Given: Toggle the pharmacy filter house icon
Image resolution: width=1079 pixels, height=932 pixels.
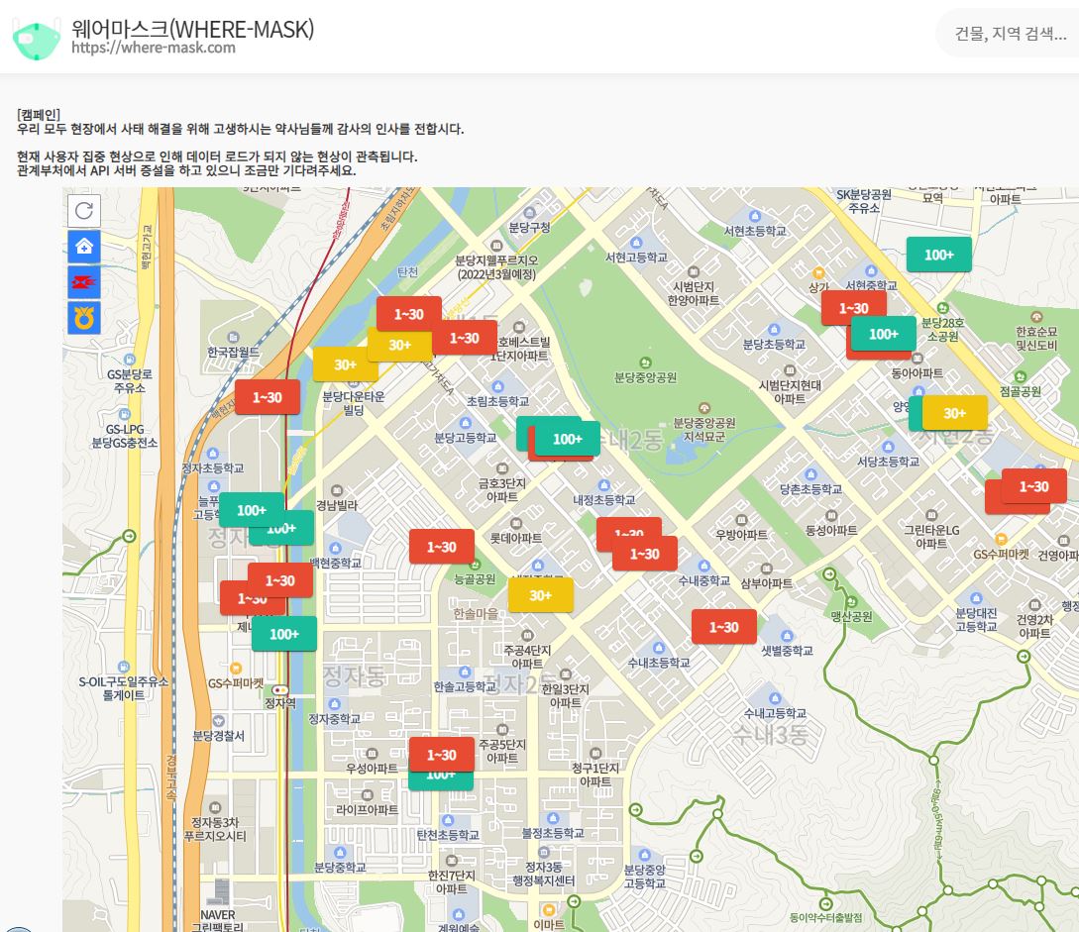Looking at the screenshot, I should 84,247.
